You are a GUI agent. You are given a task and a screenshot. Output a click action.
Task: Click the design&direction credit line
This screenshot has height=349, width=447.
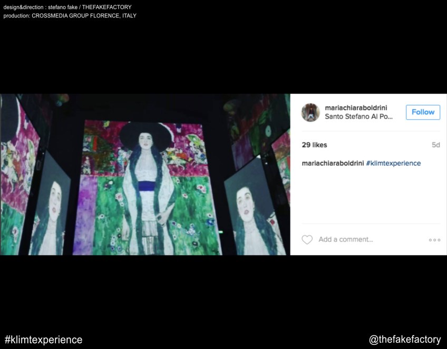(67, 7)
